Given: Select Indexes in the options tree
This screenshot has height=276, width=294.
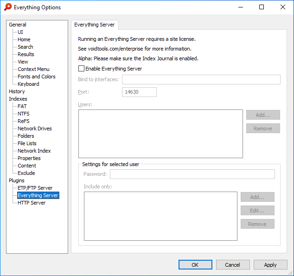Looking at the screenshot, I should [x=18, y=99].
